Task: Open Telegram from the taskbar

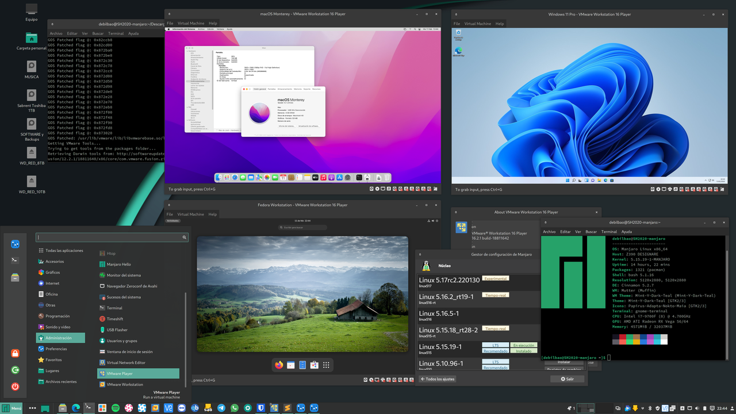Action: point(221,408)
